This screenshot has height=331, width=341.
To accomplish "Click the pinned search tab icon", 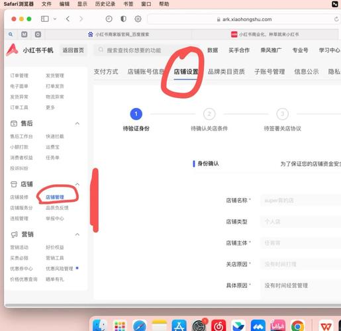I will [x=11, y=34].
